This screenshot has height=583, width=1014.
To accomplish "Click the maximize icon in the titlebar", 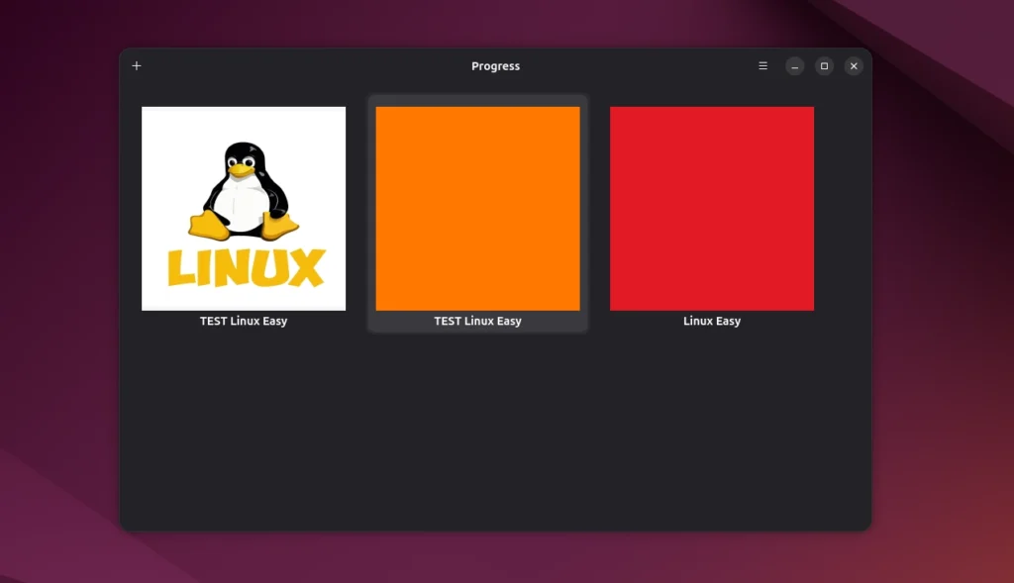I will pos(824,65).
